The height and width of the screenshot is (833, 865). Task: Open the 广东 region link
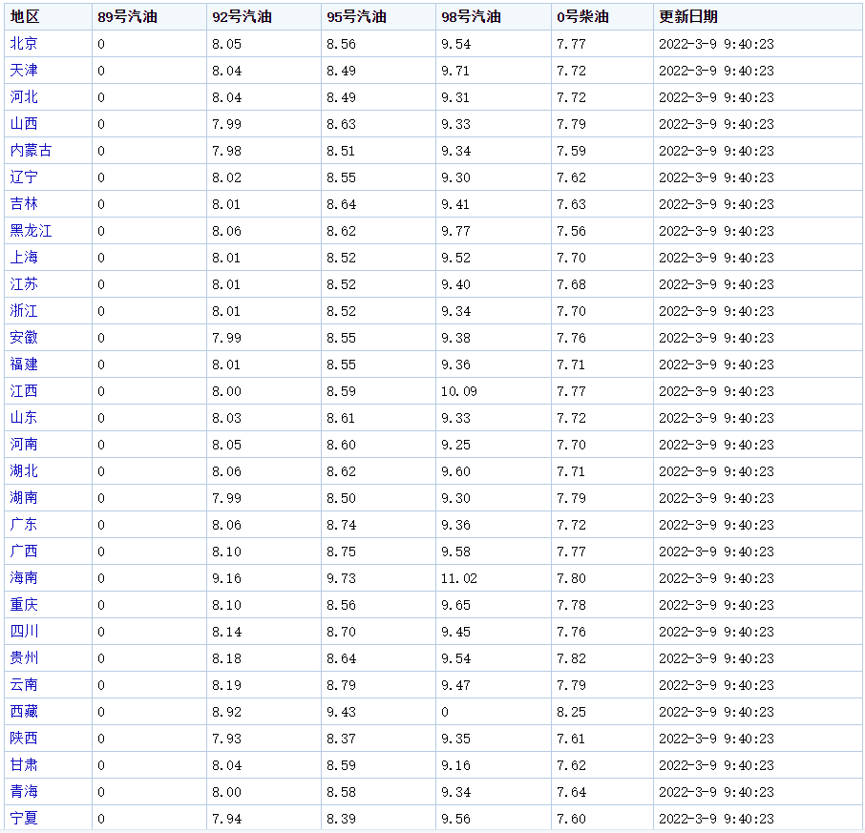click(24, 525)
